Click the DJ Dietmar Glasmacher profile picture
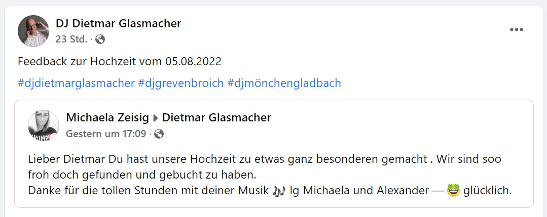This screenshot has height=217, width=547. [33, 31]
